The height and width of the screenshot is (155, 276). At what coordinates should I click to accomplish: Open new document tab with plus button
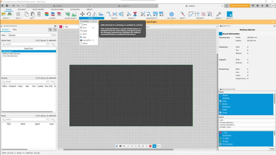[227, 6]
